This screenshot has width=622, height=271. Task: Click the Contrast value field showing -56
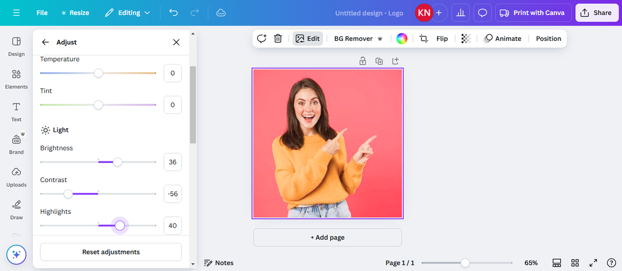coord(173,194)
